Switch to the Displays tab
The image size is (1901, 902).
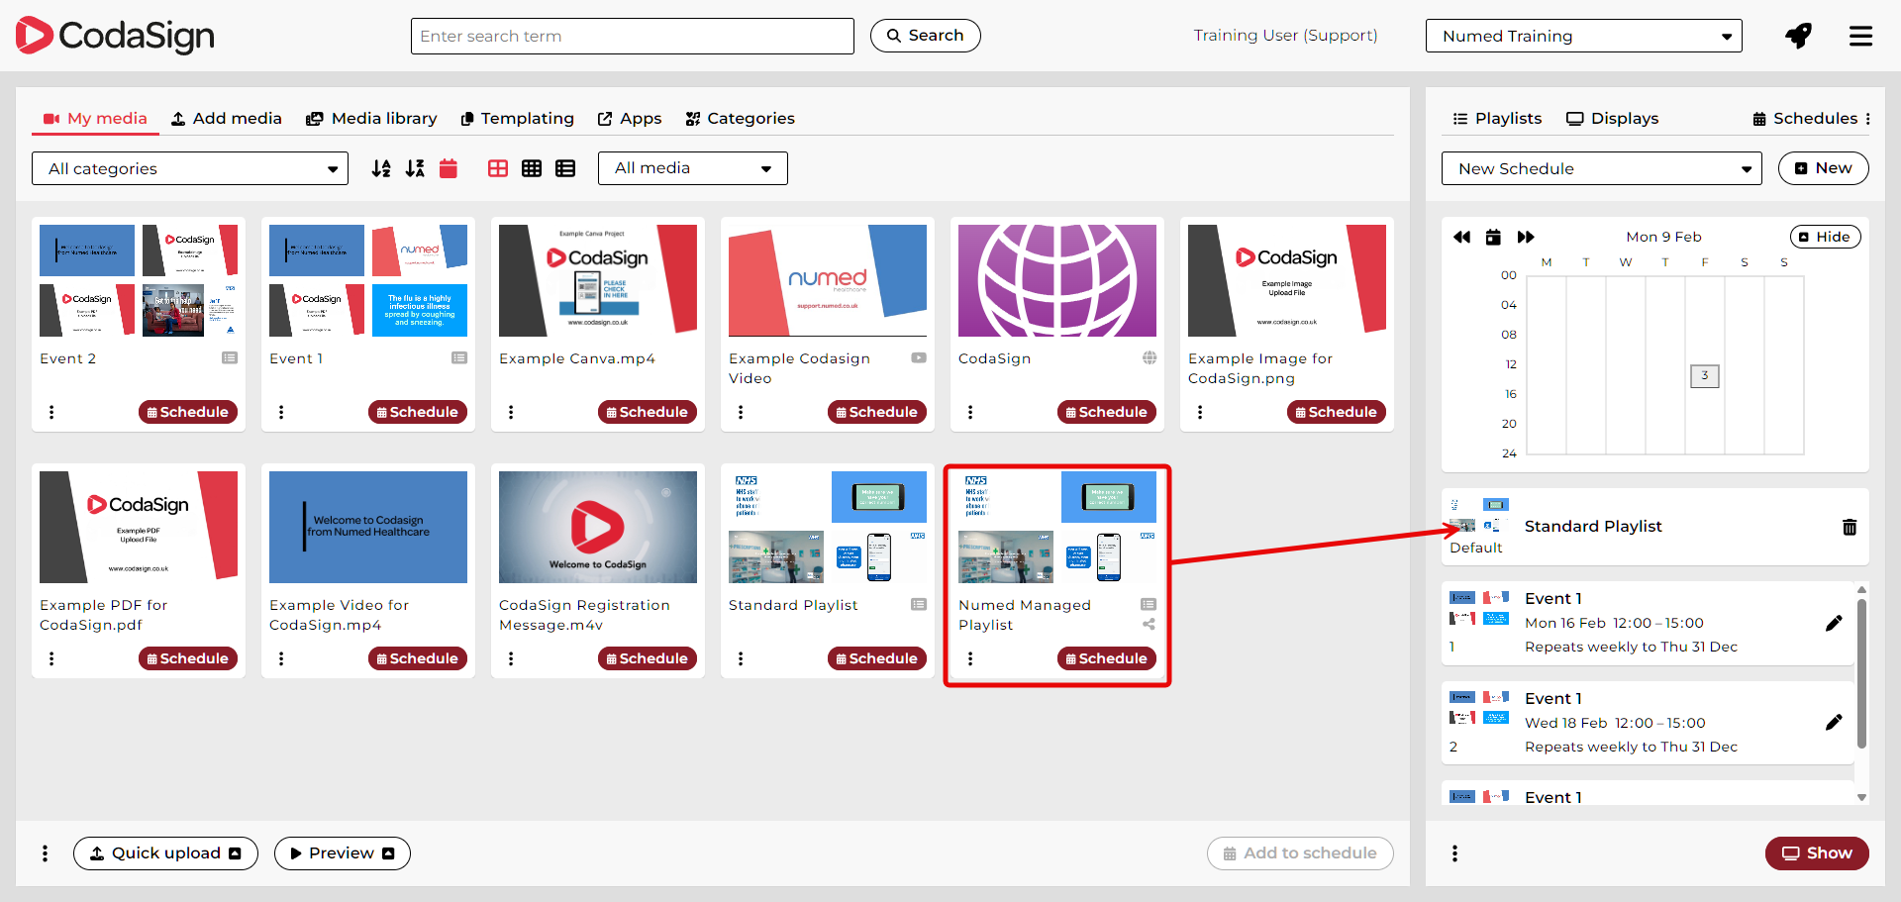pyautogui.click(x=1612, y=118)
